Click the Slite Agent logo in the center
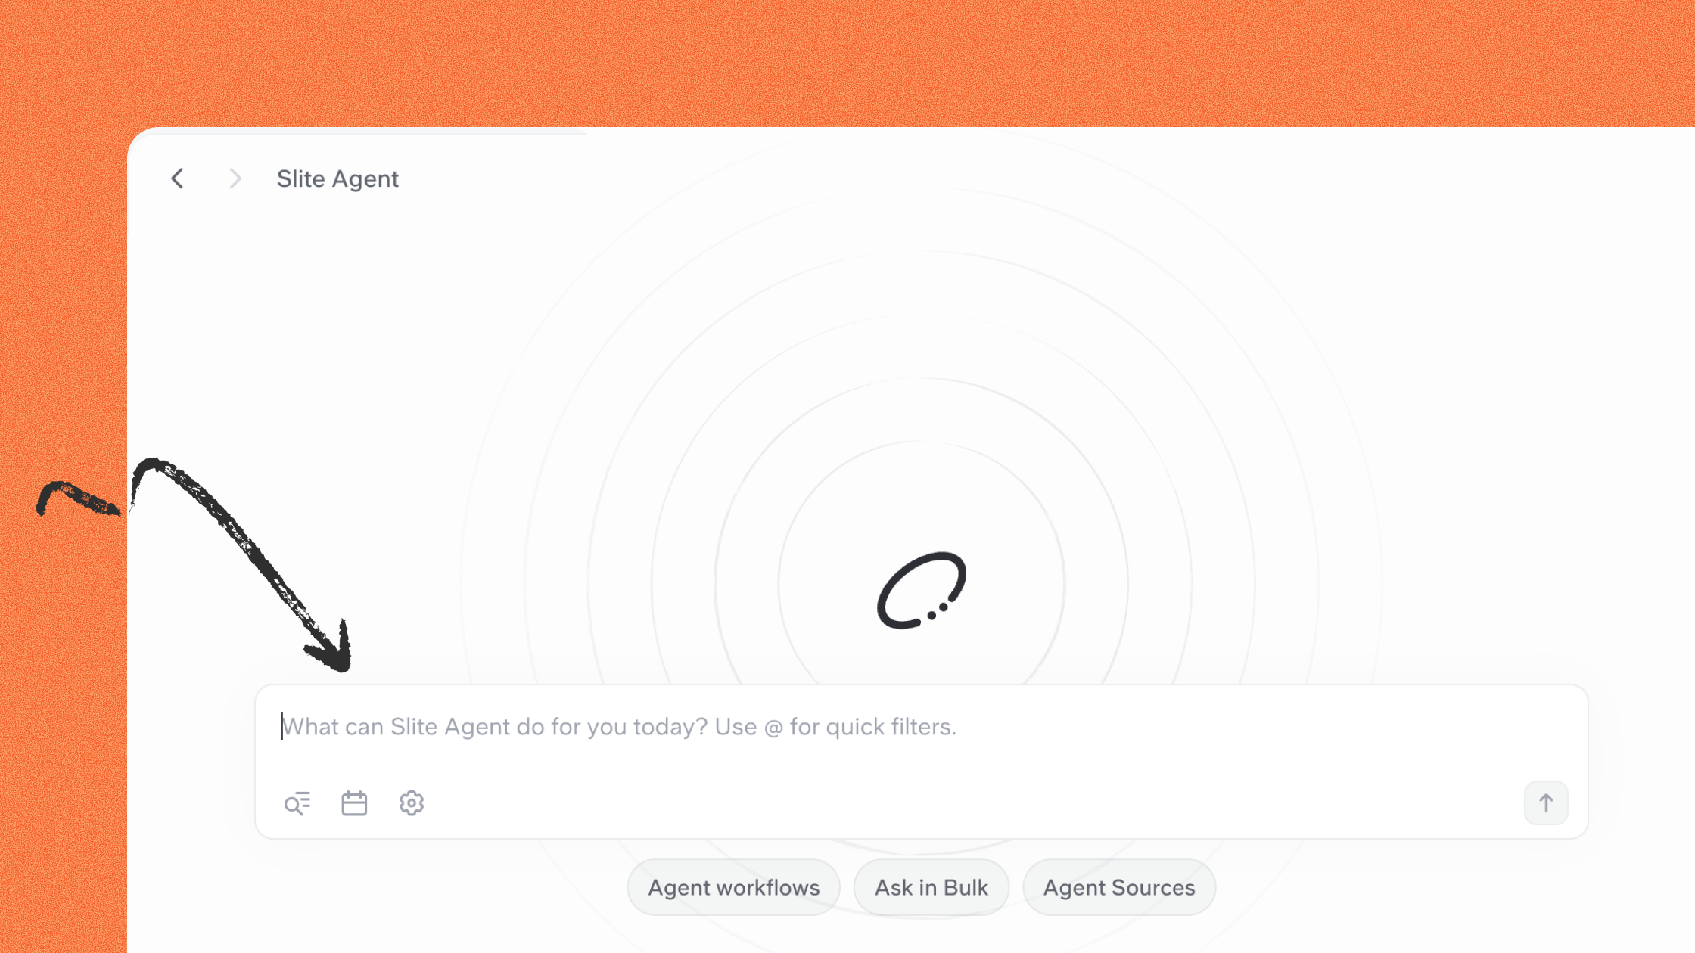Image resolution: width=1695 pixels, height=953 pixels. [922, 590]
